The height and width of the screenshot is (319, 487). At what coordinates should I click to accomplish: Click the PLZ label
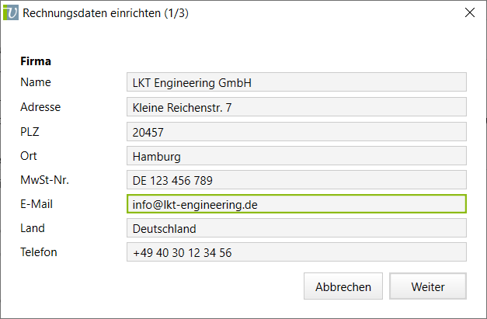pyautogui.click(x=30, y=131)
